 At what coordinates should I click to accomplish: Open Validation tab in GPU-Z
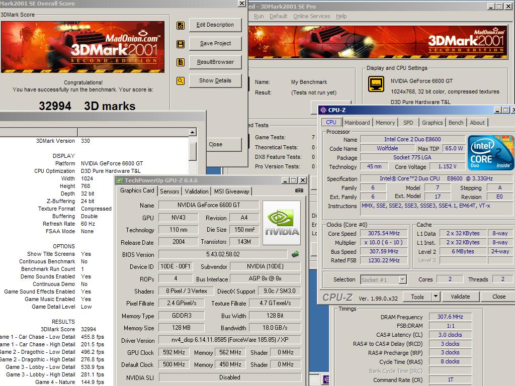197,191
